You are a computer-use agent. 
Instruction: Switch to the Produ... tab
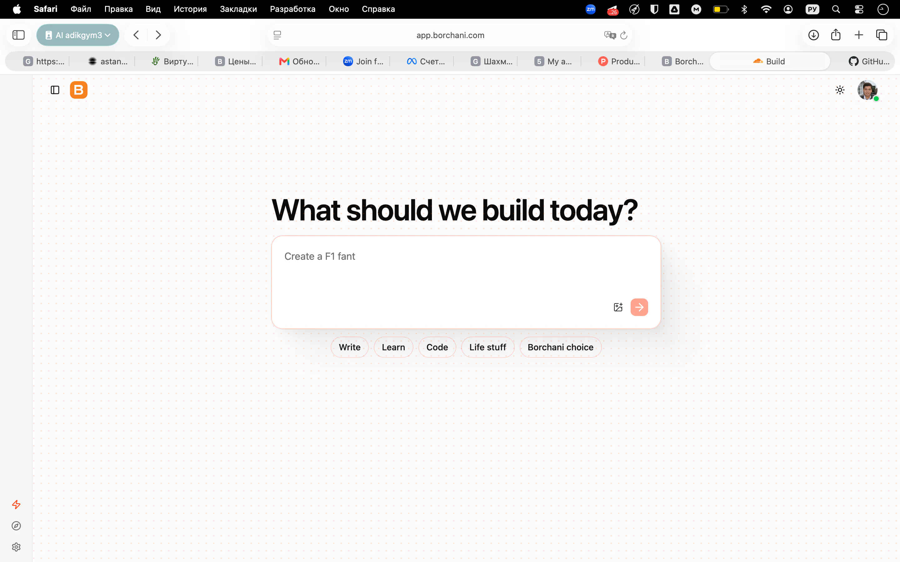point(619,61)
